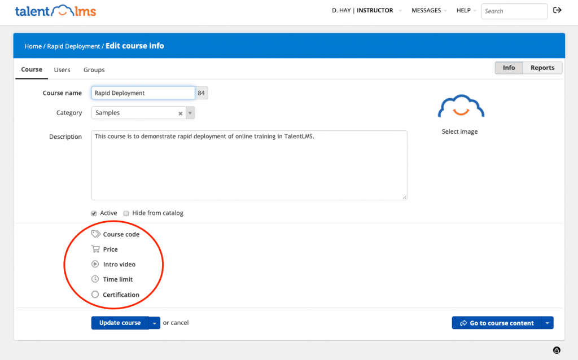
Task: Click the Price shopping cart icon
Action: 95,249
